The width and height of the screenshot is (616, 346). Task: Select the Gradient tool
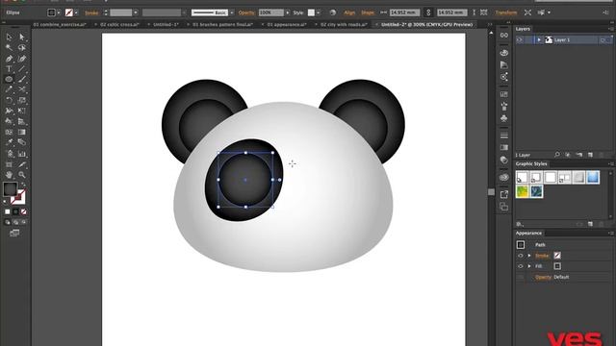(x=22, y=133)
